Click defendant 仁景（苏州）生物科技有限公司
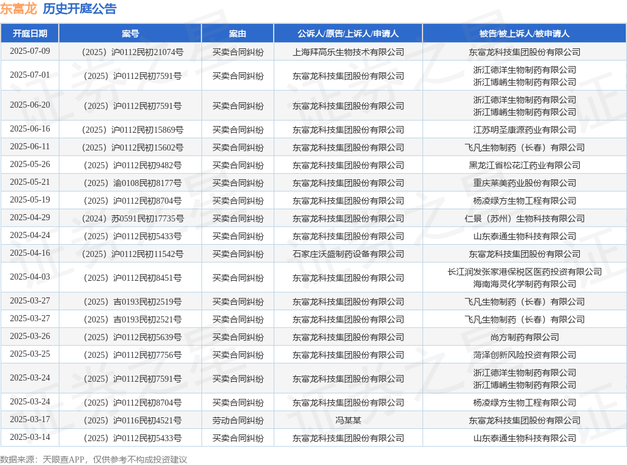 525,218
